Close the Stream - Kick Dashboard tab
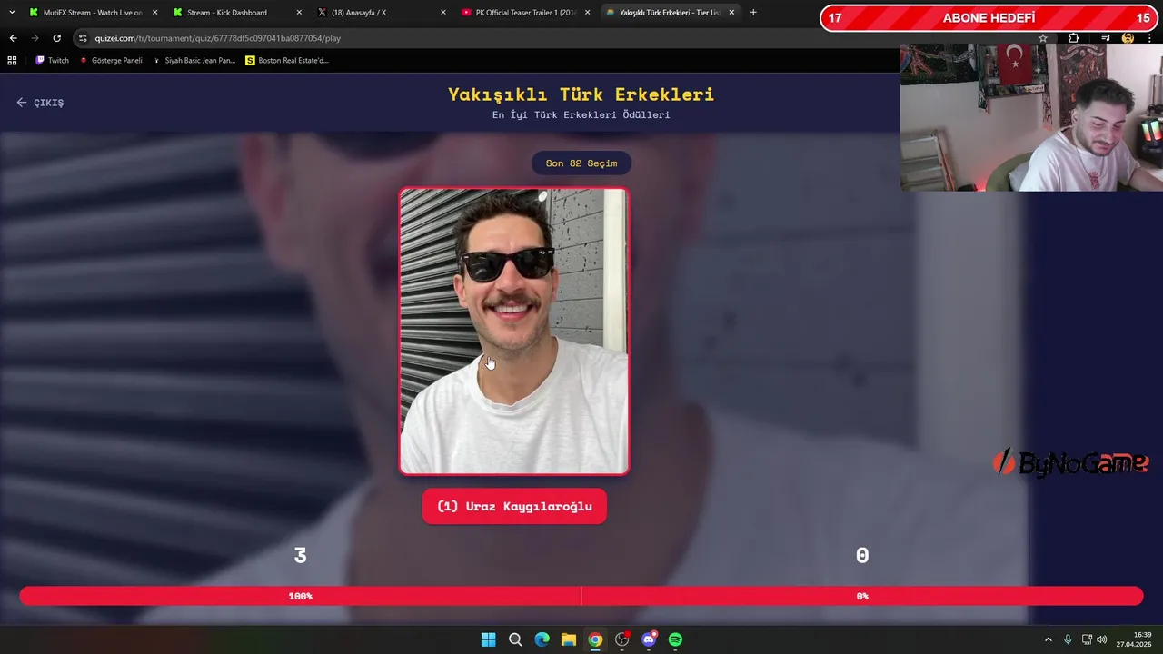The image size is (1163, 654). click(299, 13)
